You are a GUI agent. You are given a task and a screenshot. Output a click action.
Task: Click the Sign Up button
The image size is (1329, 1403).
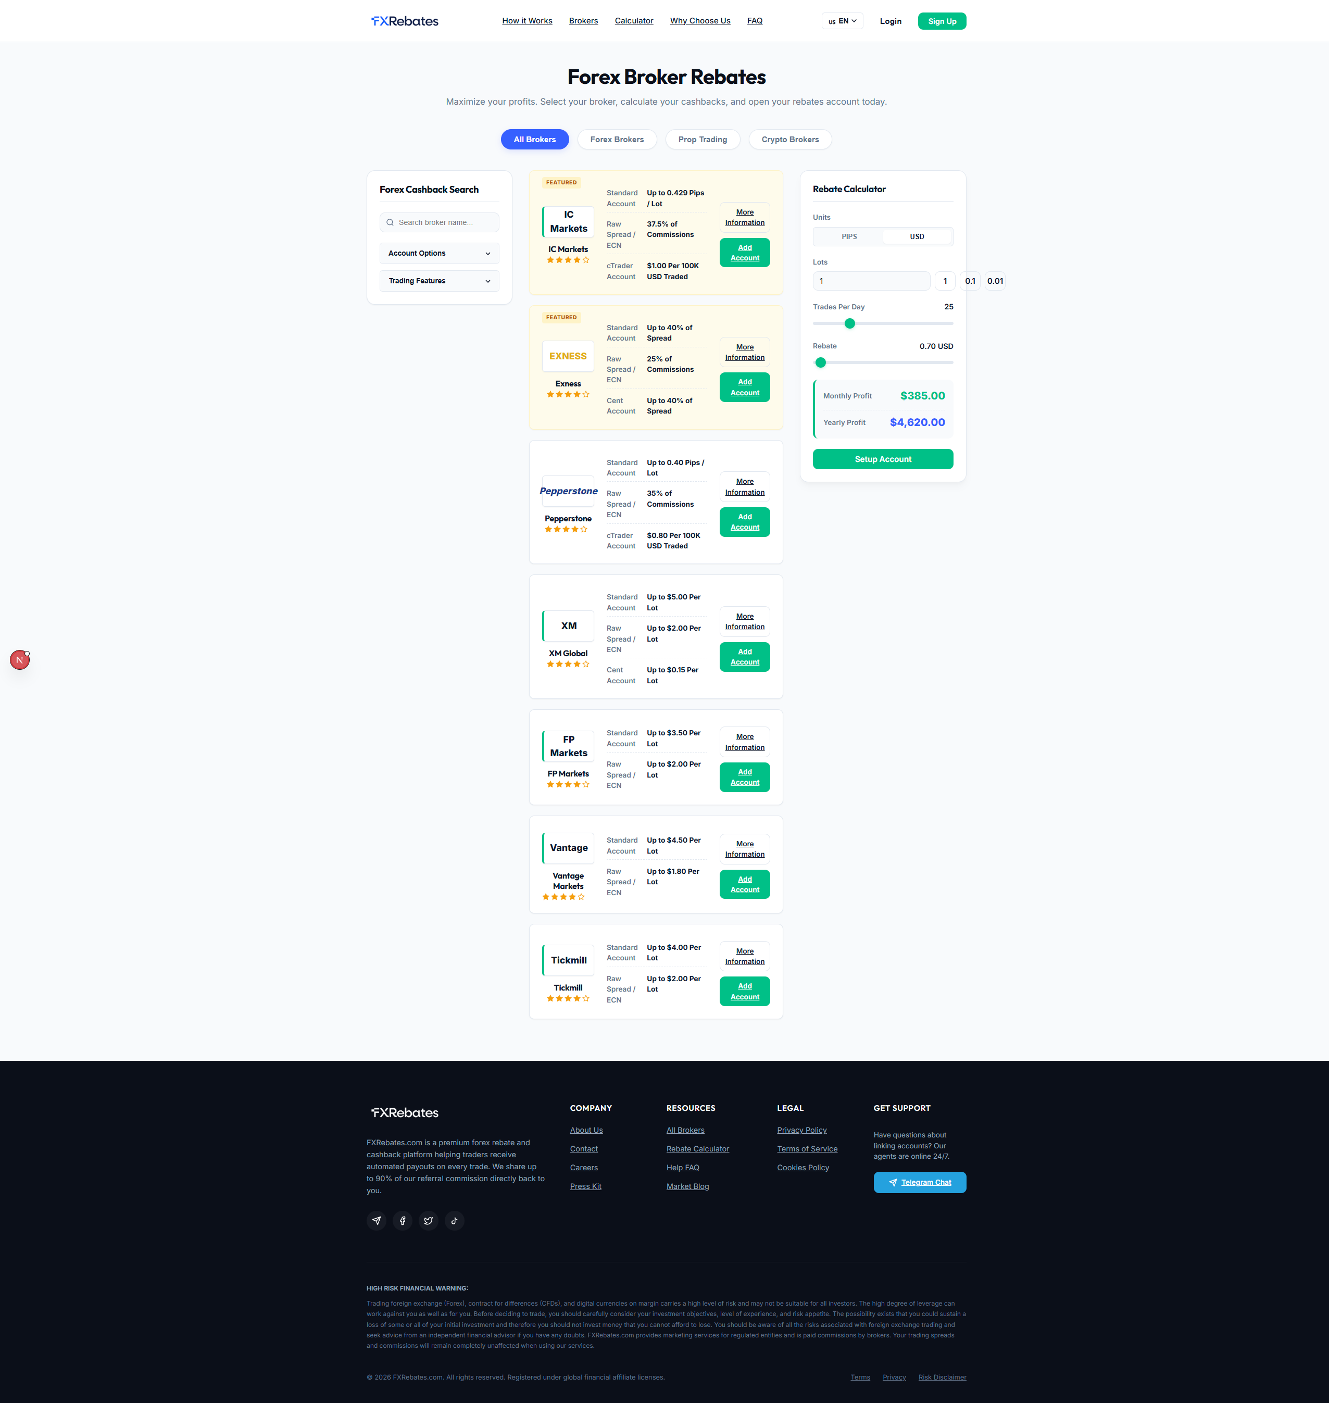[x=942, y=21]
